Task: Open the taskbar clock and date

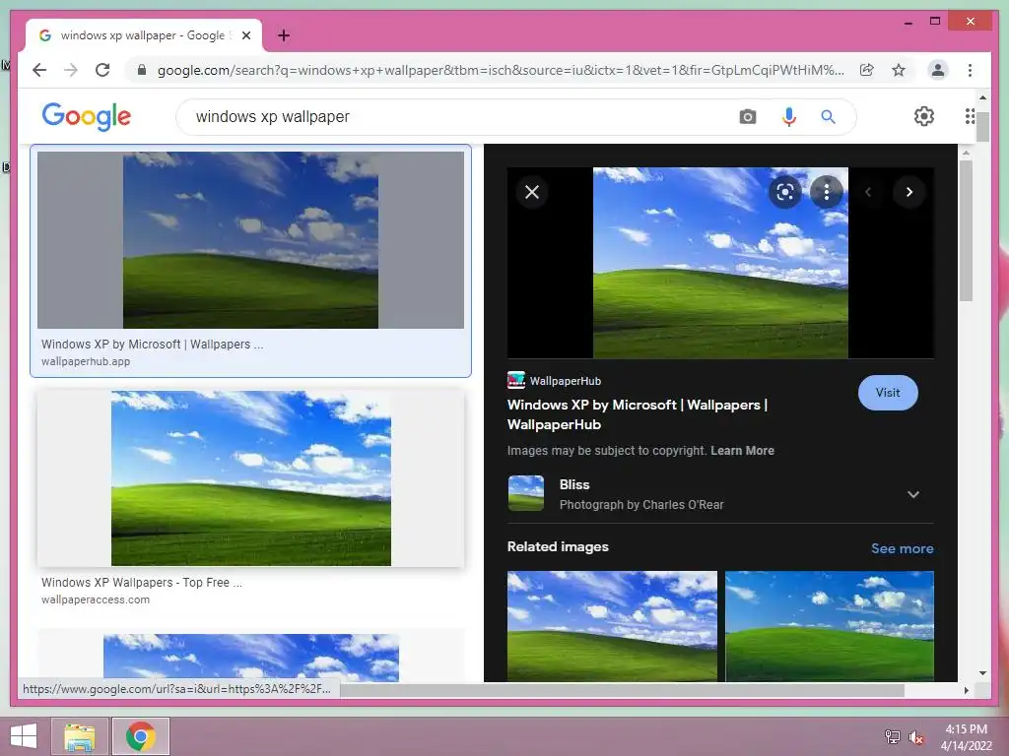Action: click(x=966, y=737)
